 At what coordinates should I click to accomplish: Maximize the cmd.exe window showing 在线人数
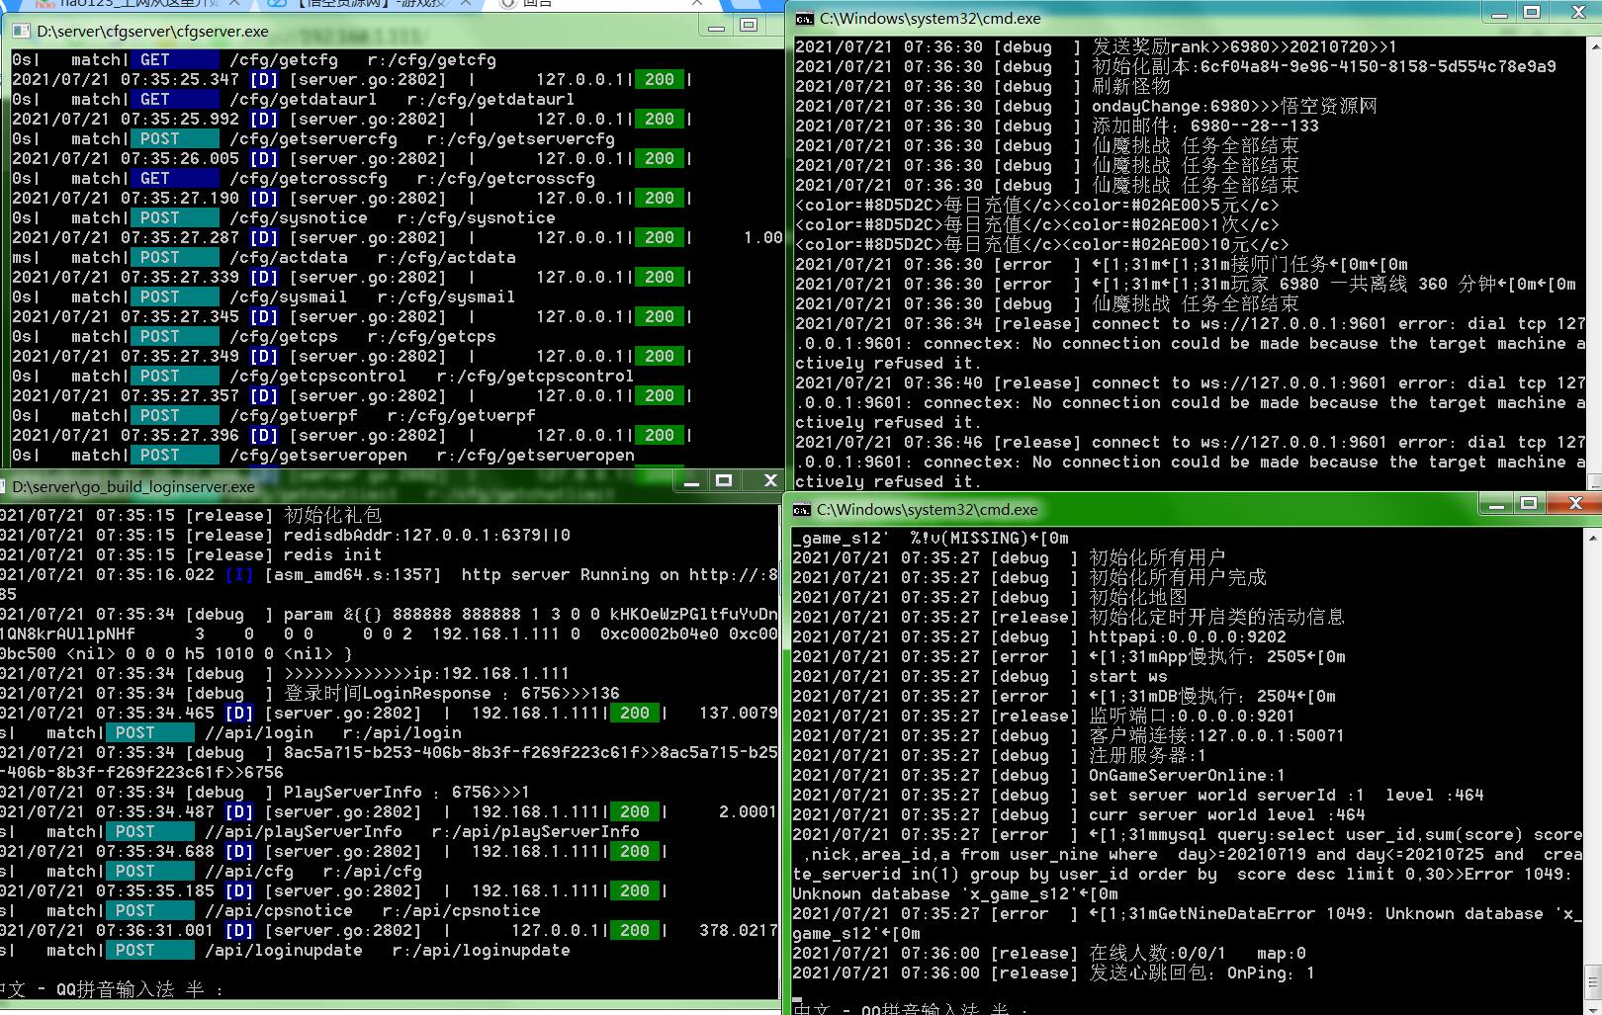(1529, 504)
